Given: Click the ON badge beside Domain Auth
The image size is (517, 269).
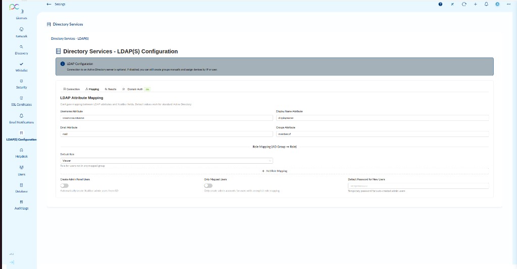Looking at the screenshot, I should (147, 89).
